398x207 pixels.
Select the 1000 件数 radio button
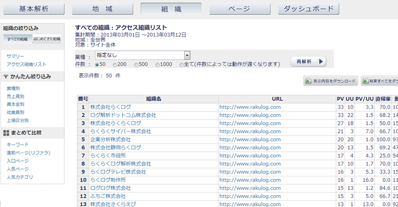coord(157,65)
